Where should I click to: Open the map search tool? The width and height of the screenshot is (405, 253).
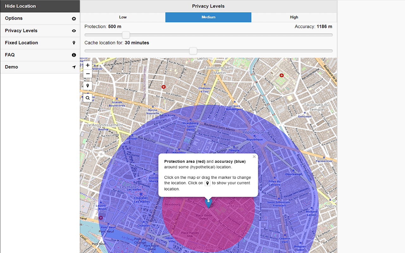pos(88,98)
